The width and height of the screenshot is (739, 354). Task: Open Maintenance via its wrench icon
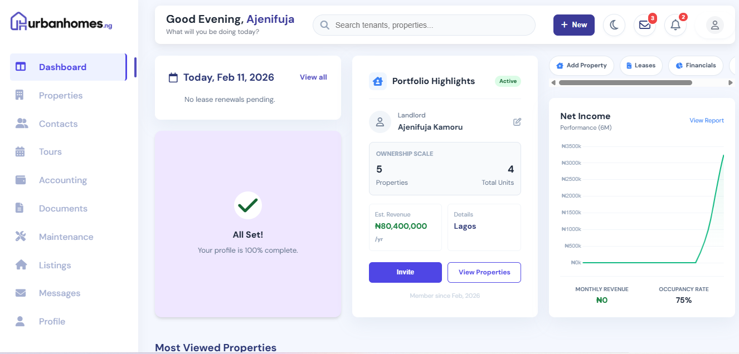coord(21,237)
